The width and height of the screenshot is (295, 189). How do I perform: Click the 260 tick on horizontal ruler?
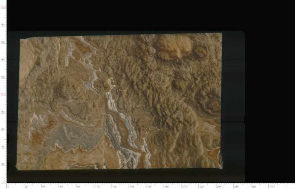pos(237,187)
